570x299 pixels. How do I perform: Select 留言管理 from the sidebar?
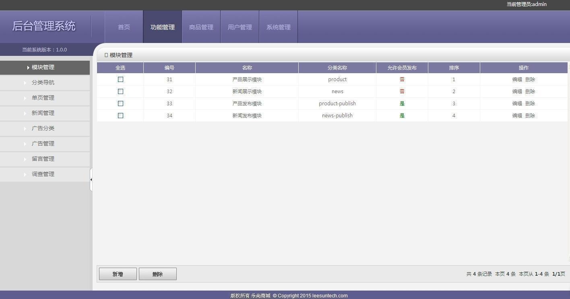43,159
